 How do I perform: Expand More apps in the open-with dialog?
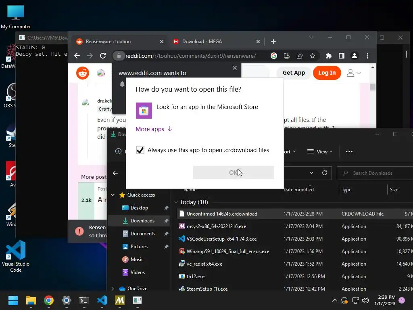[154, 129]
